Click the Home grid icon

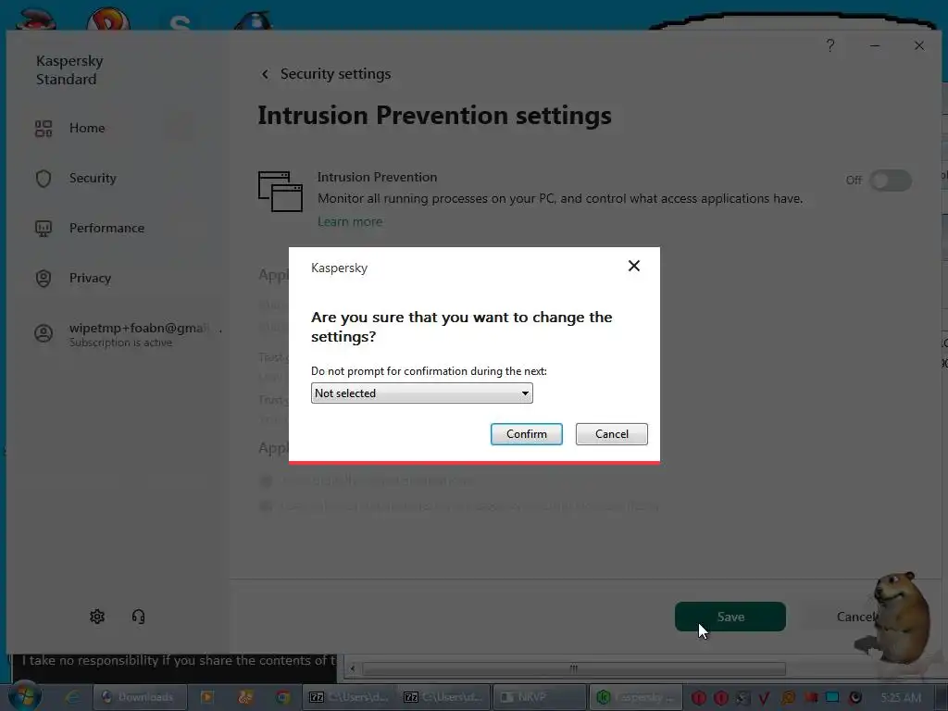[44, 128]
